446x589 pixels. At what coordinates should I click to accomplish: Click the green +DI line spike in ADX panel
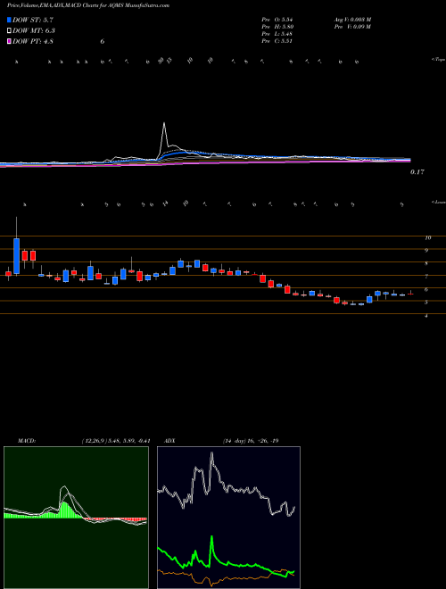[212, 539]
